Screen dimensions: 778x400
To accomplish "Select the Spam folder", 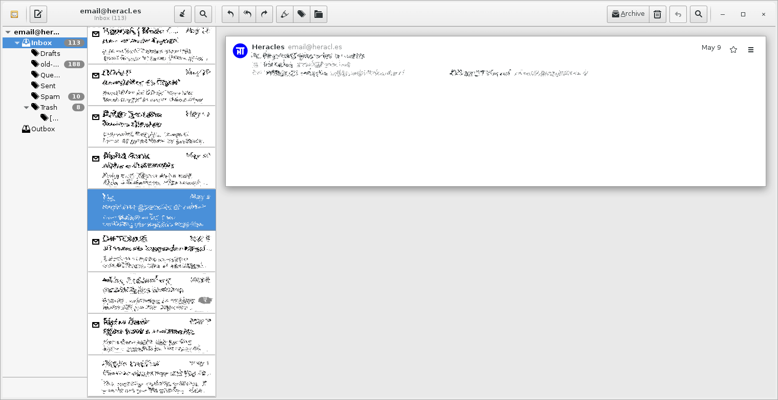I will (50, 96).
